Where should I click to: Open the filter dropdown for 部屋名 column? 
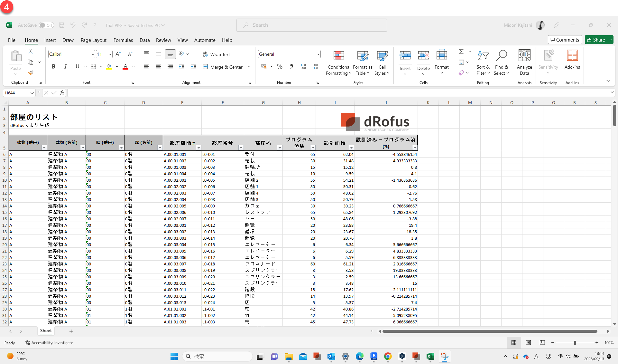click(x=279, y=148)
